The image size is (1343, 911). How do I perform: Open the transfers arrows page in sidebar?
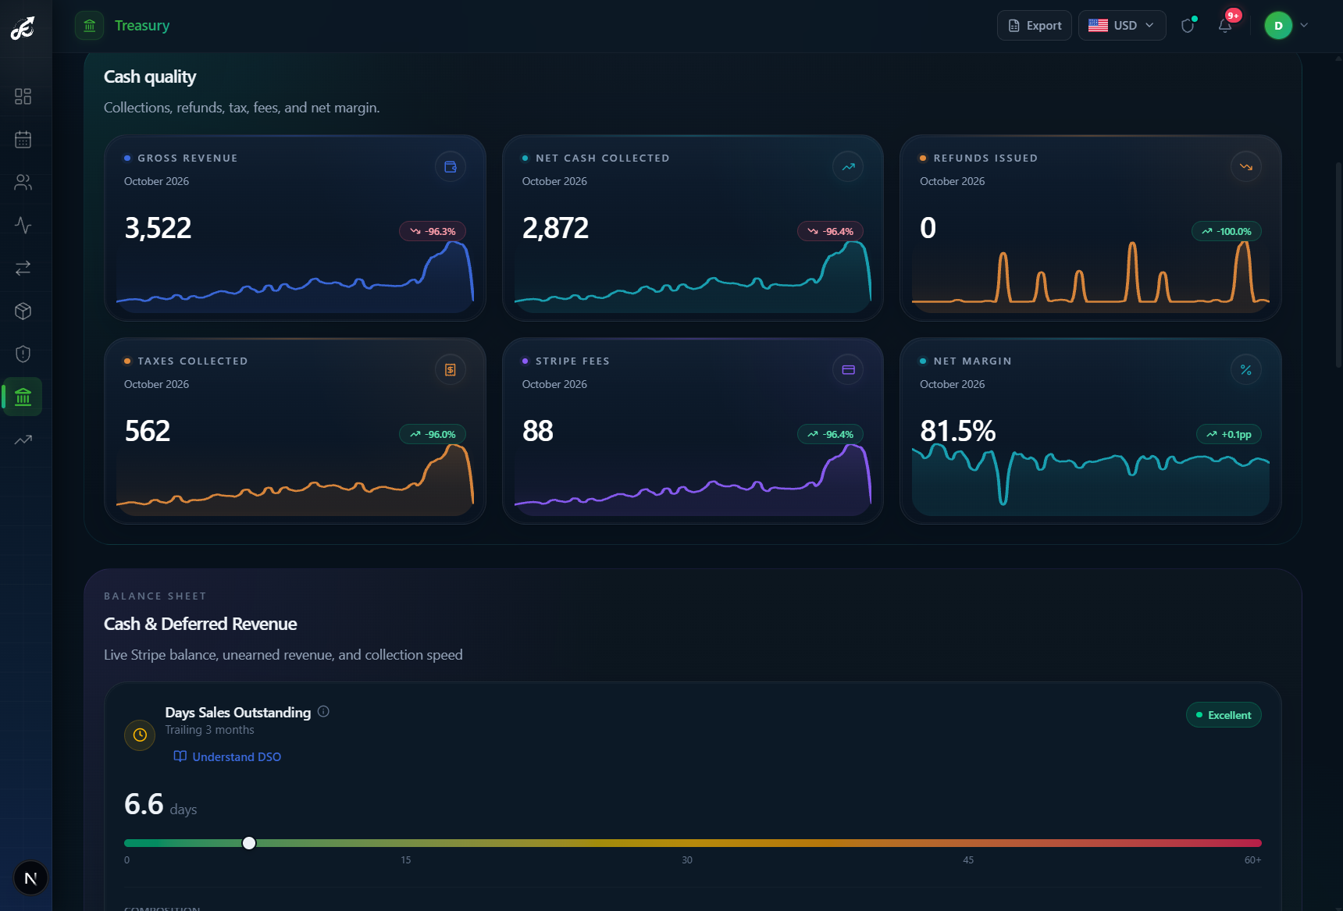pyautogui.click(x=23, y=268)
